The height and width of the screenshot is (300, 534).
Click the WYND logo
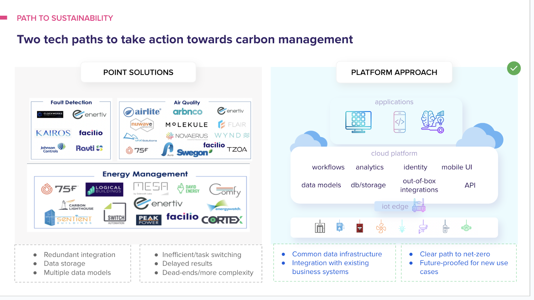232,135
